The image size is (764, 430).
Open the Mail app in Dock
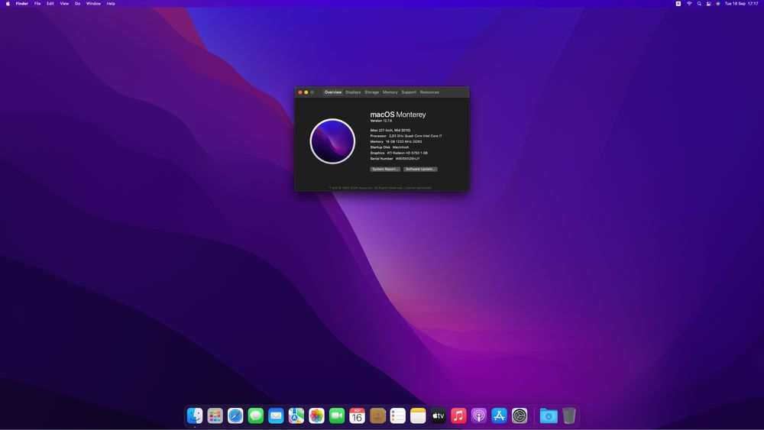[276, 415]
